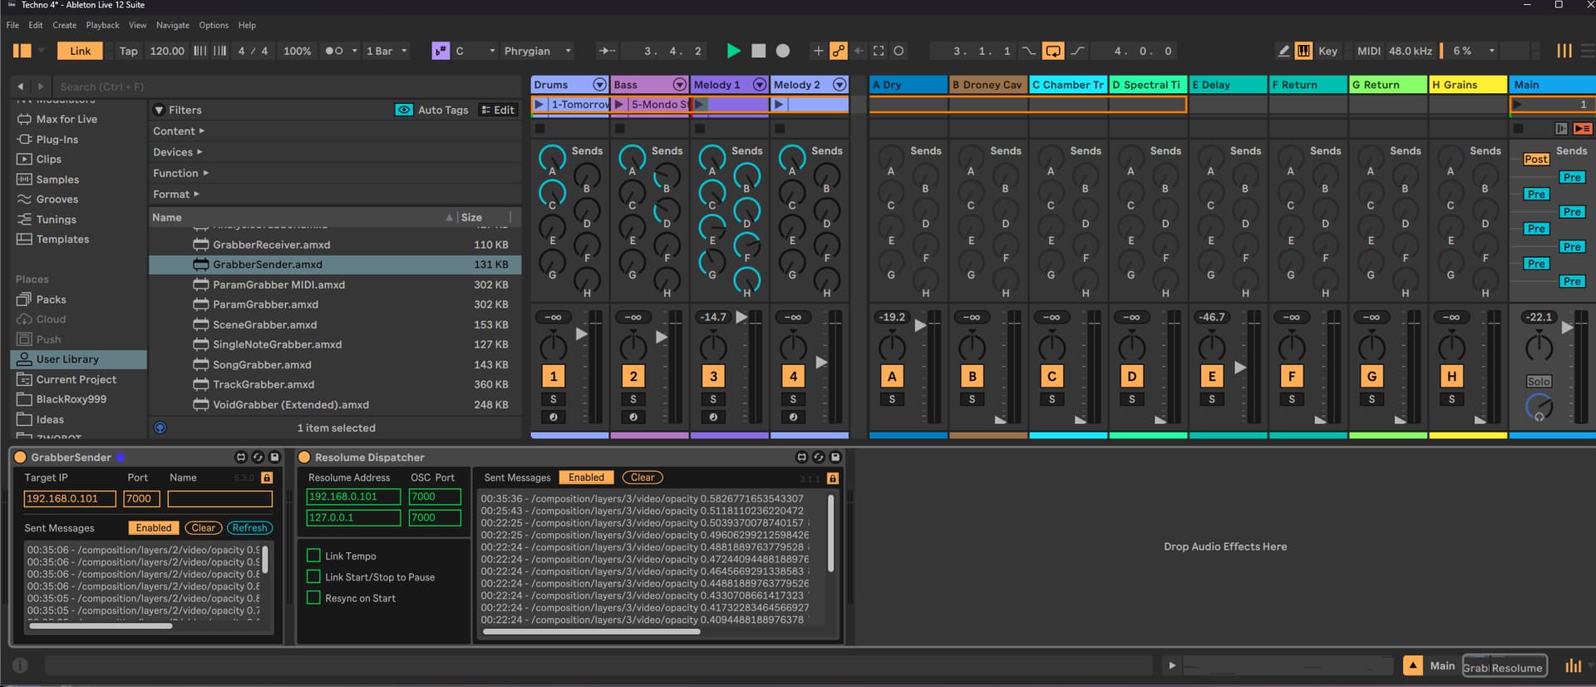Image resolution: width=1596 pixels, height=687 pixels.
Task: Click Clear in GrabberSender messages
Action: (204, 528)
